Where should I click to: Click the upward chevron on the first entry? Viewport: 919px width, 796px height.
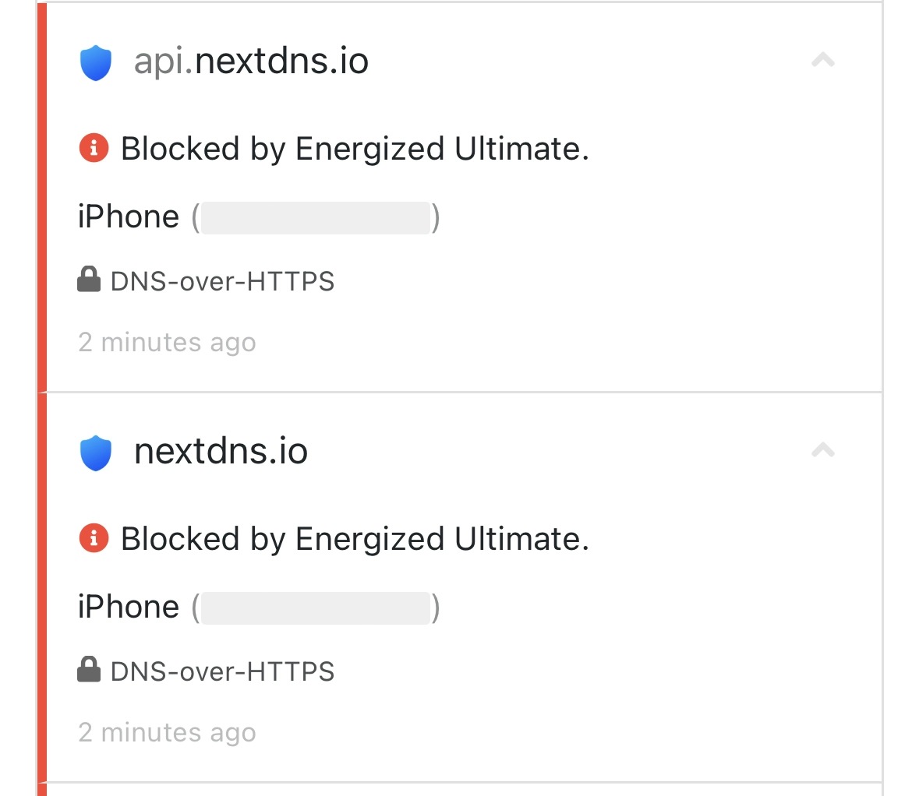coord(823,61)
